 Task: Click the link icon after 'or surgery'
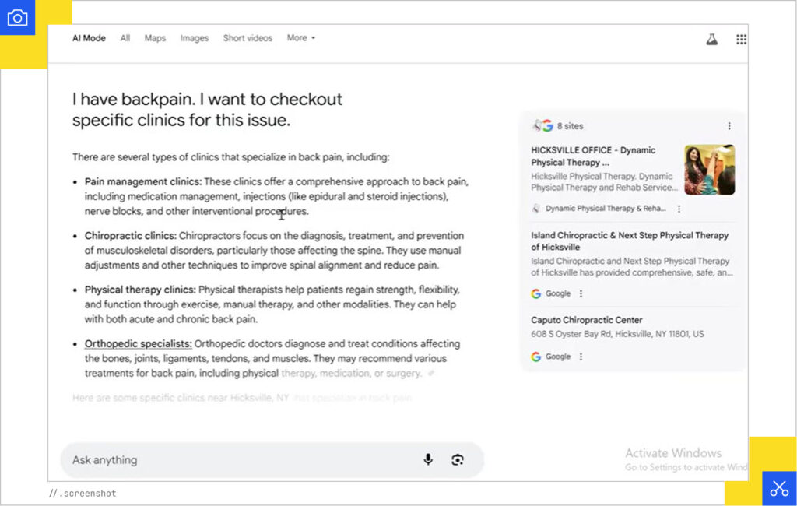431,374
